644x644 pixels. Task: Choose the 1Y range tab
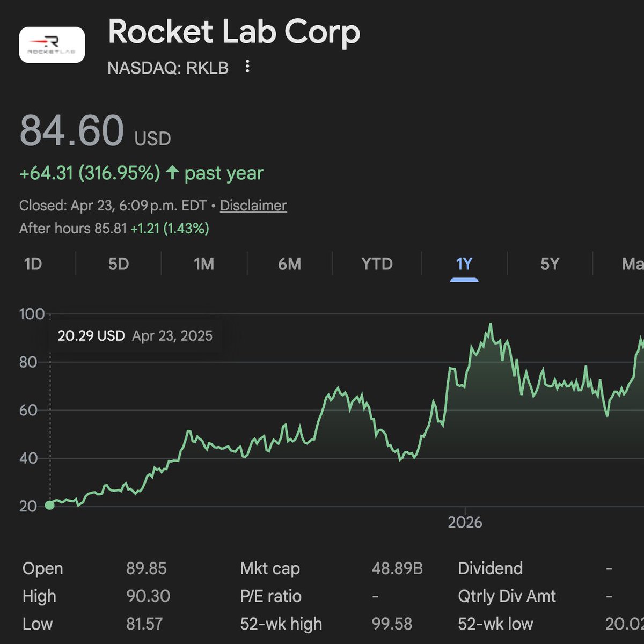pos(464,264)
